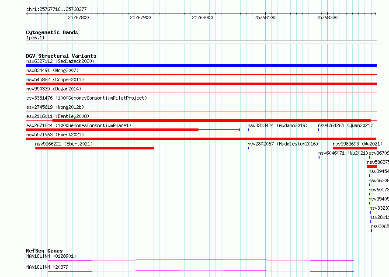Image resolution: width=389 pixels, height=277 pixels.
Task: Click the red bar under nsv5983693
Action: pyautogui.click(x=355, y=148)
